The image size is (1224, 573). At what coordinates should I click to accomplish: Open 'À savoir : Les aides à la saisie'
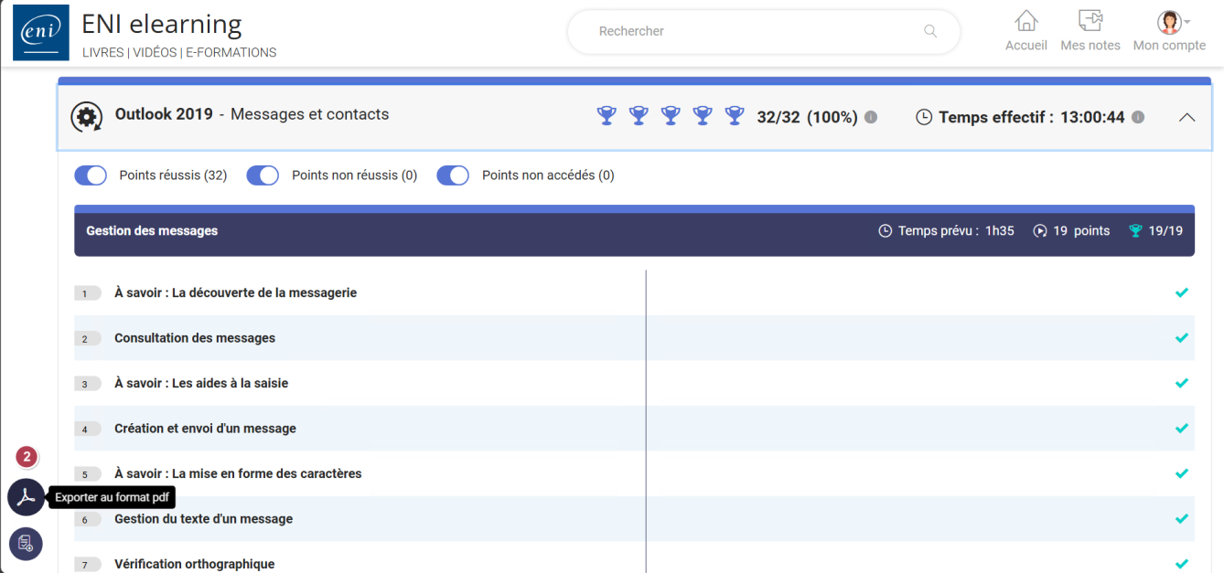click(201, 384)
